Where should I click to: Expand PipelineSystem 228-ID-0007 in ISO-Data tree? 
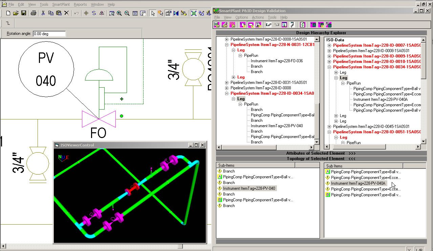pos(329,45)
